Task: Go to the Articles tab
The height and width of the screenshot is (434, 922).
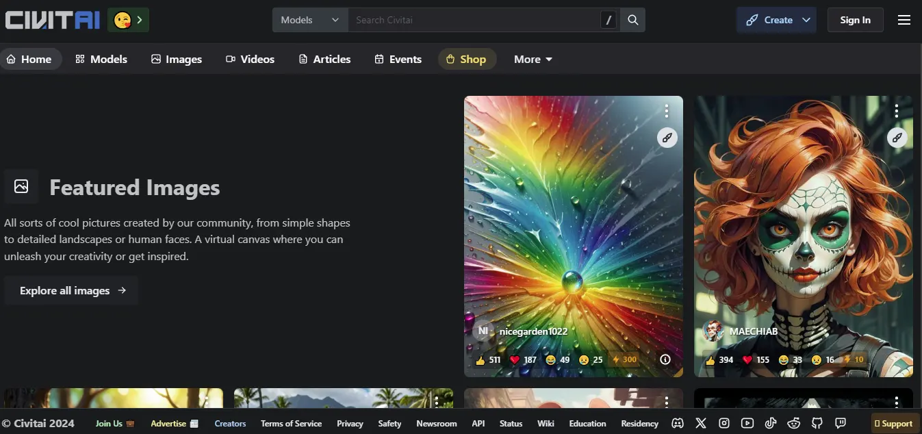Action: pyautogui.click(x=324, y=60)
